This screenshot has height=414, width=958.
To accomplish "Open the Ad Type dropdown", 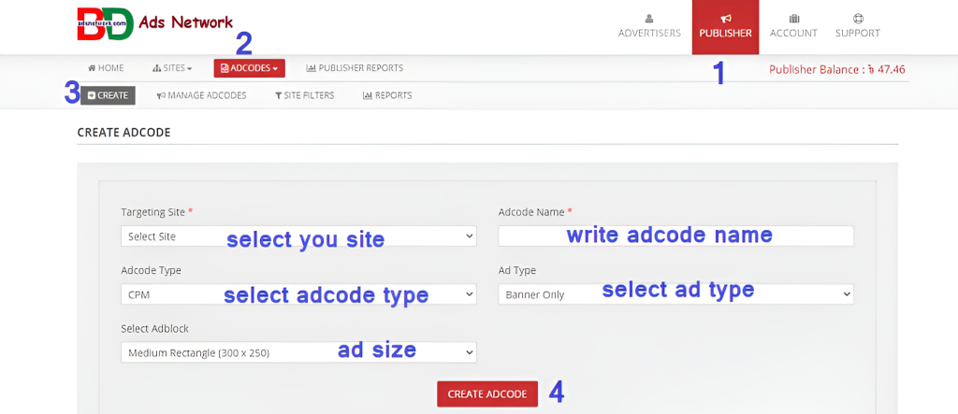I will (x=675, y=294).
